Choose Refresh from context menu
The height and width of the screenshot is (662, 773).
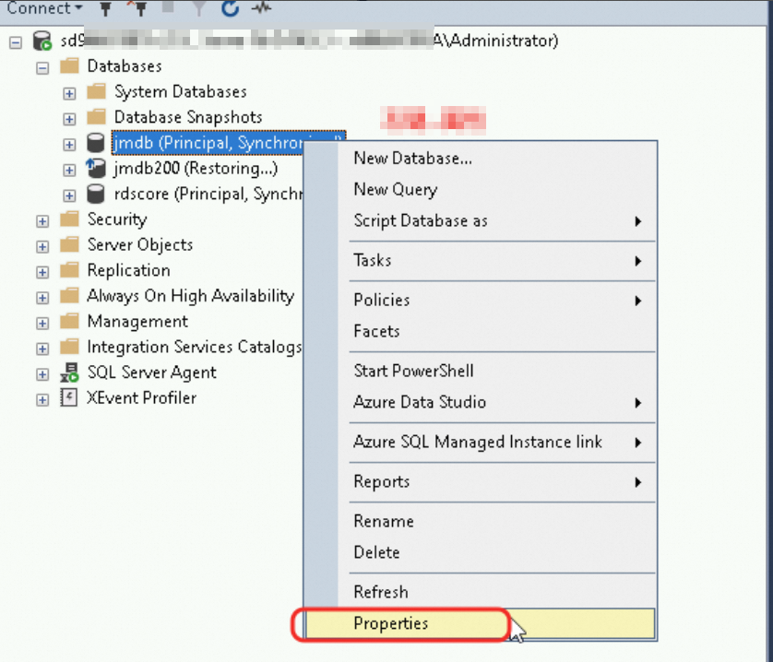[479, 592]
